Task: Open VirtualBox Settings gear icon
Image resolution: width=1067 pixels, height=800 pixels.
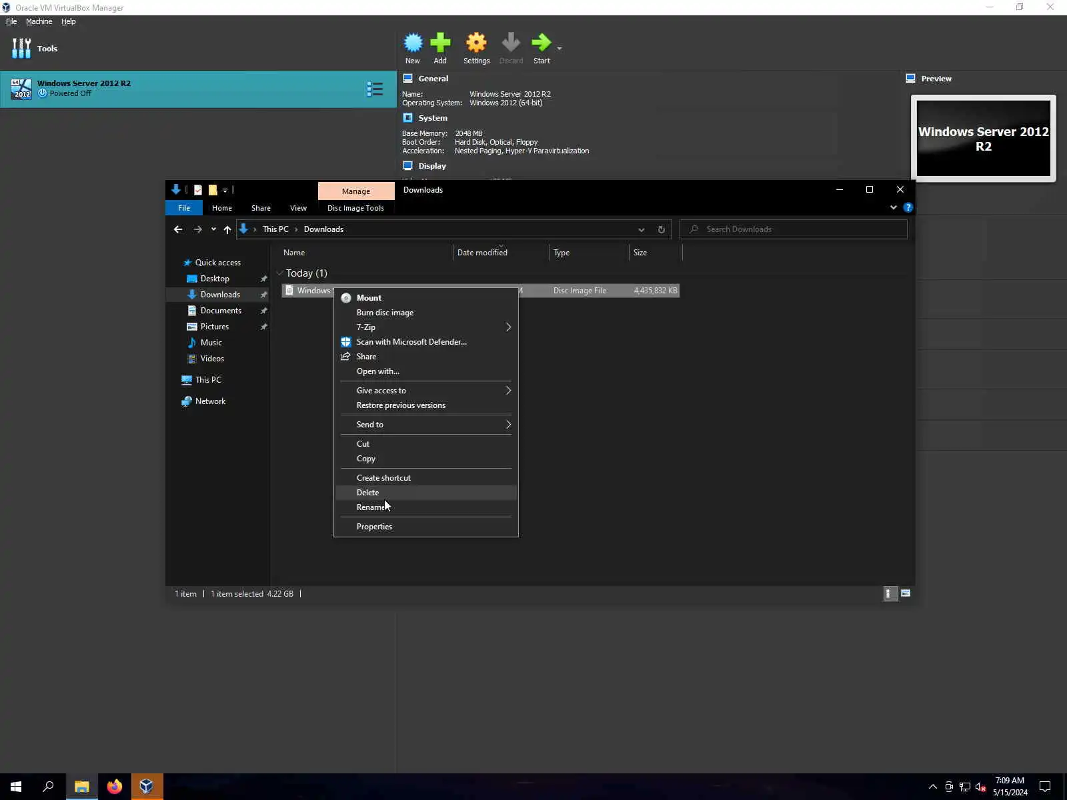Action: (476, 43)
